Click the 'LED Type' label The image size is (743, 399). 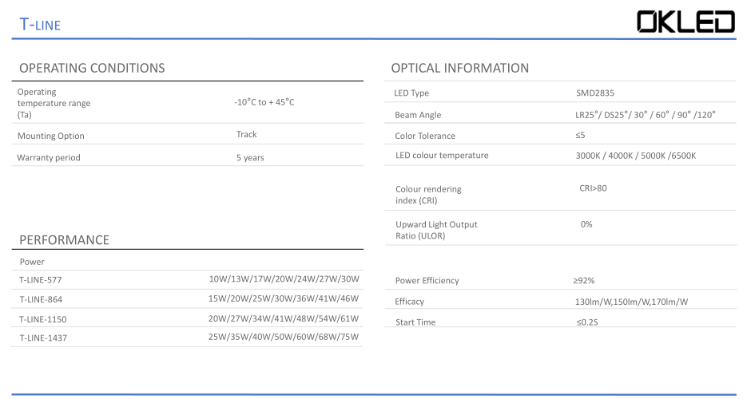411,93
